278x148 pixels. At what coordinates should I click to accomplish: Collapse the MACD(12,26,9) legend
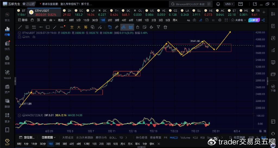(x=19, y=115)
